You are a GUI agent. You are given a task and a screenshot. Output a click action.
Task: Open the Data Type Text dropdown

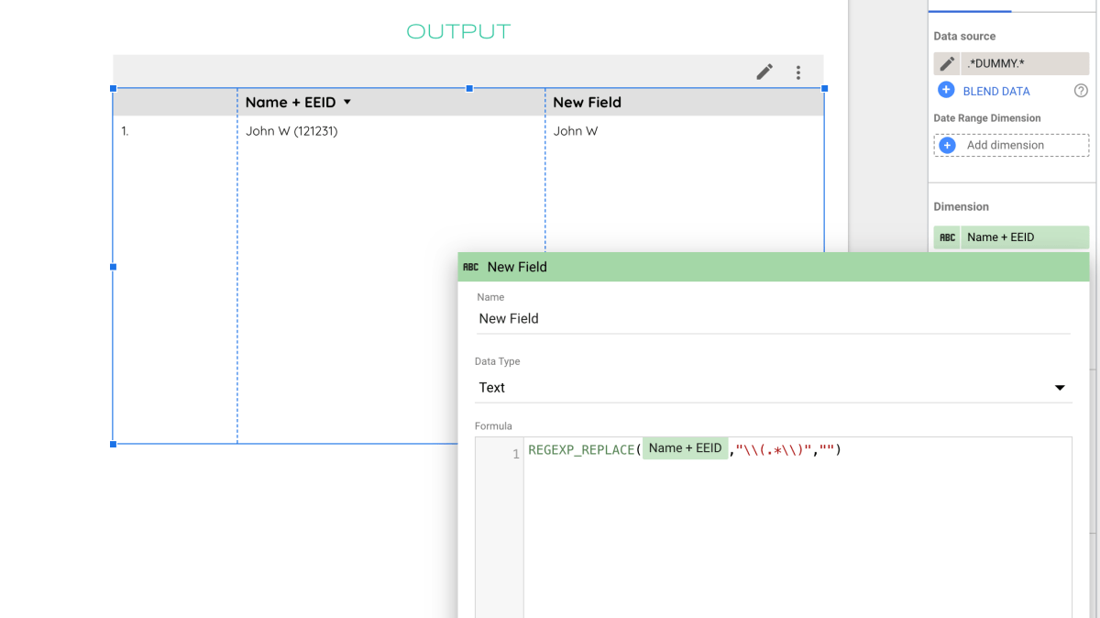pyautogui.click(x=773, y=387)
